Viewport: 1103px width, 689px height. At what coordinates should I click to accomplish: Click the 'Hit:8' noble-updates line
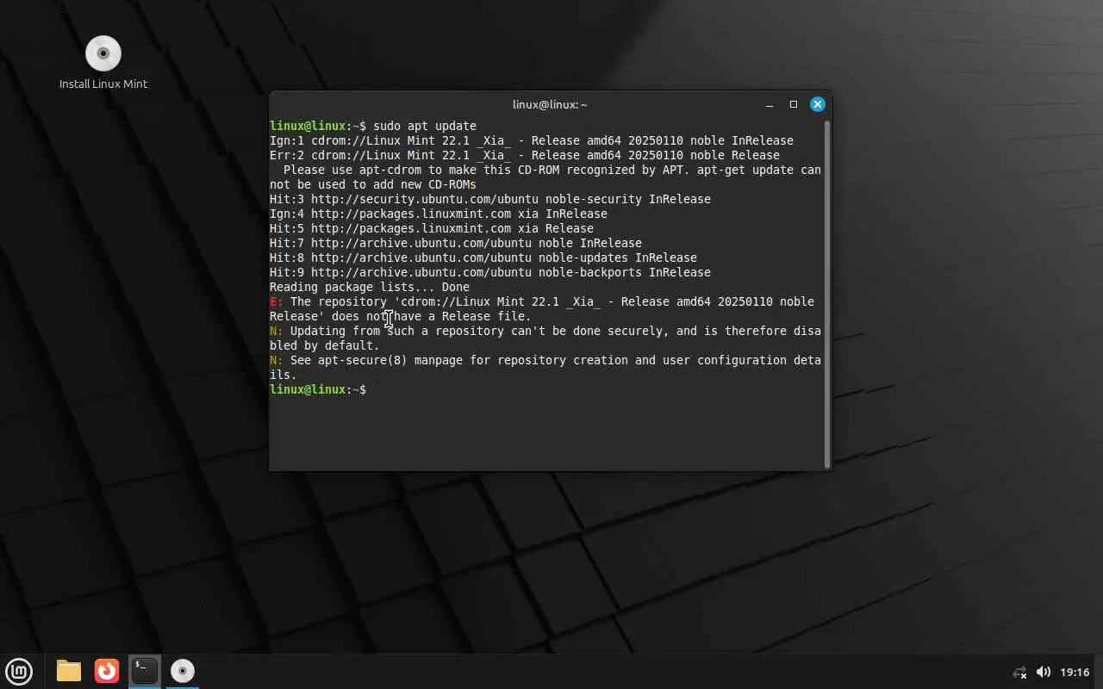(483, 258)
